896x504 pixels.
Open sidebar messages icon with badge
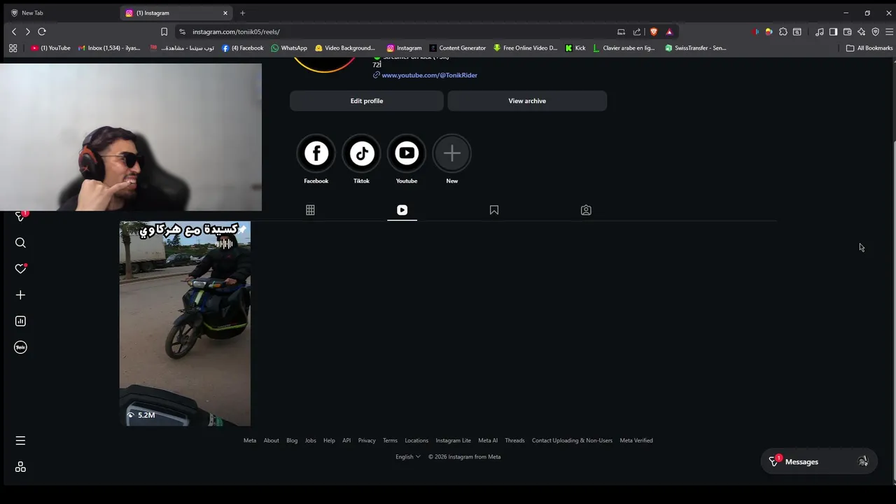[20, 216]
